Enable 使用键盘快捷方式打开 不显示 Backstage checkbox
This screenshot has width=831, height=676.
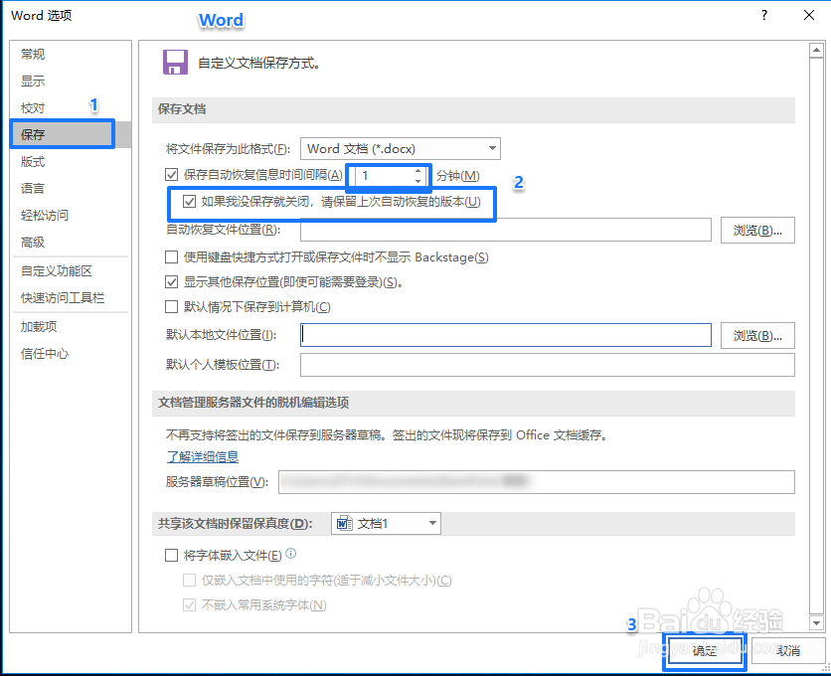(171, 257)
